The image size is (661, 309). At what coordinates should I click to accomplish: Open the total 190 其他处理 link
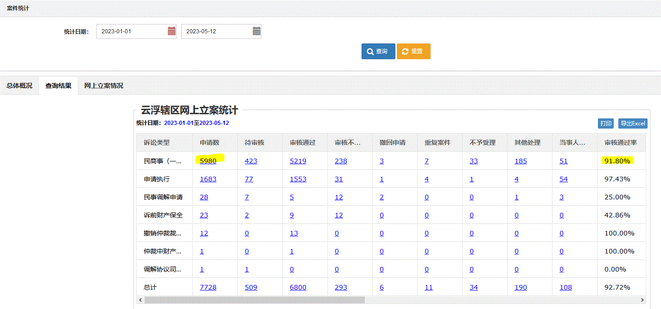point(521,287)
